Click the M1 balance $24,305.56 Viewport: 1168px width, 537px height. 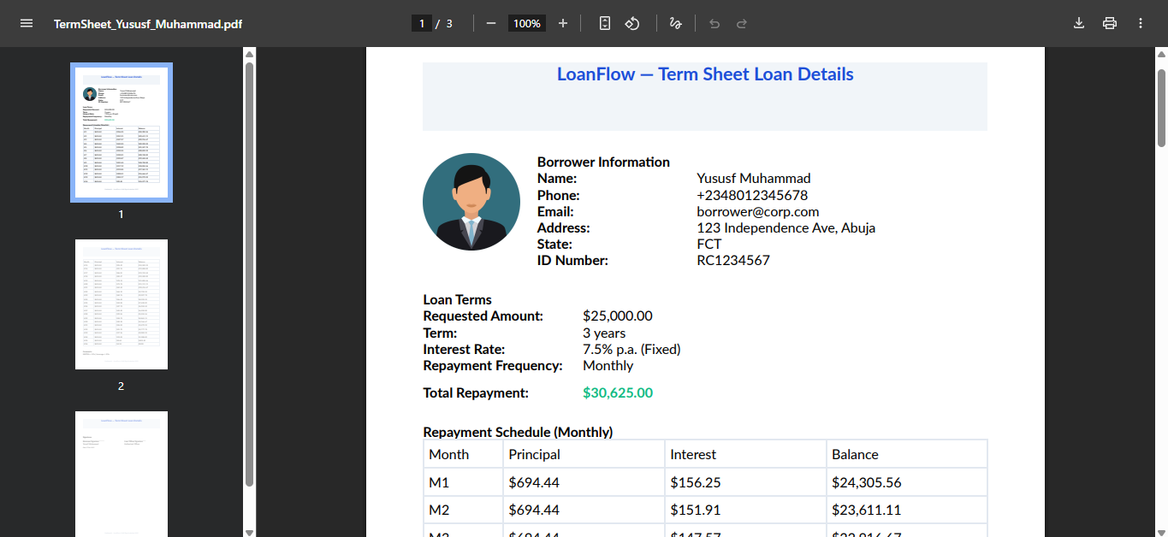pos(867,482)
